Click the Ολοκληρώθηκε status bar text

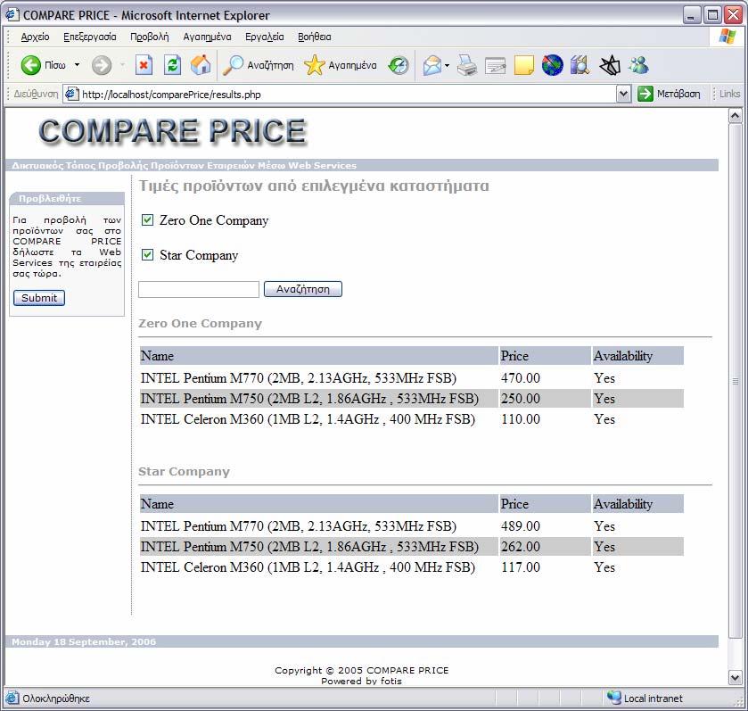[56, 699]
